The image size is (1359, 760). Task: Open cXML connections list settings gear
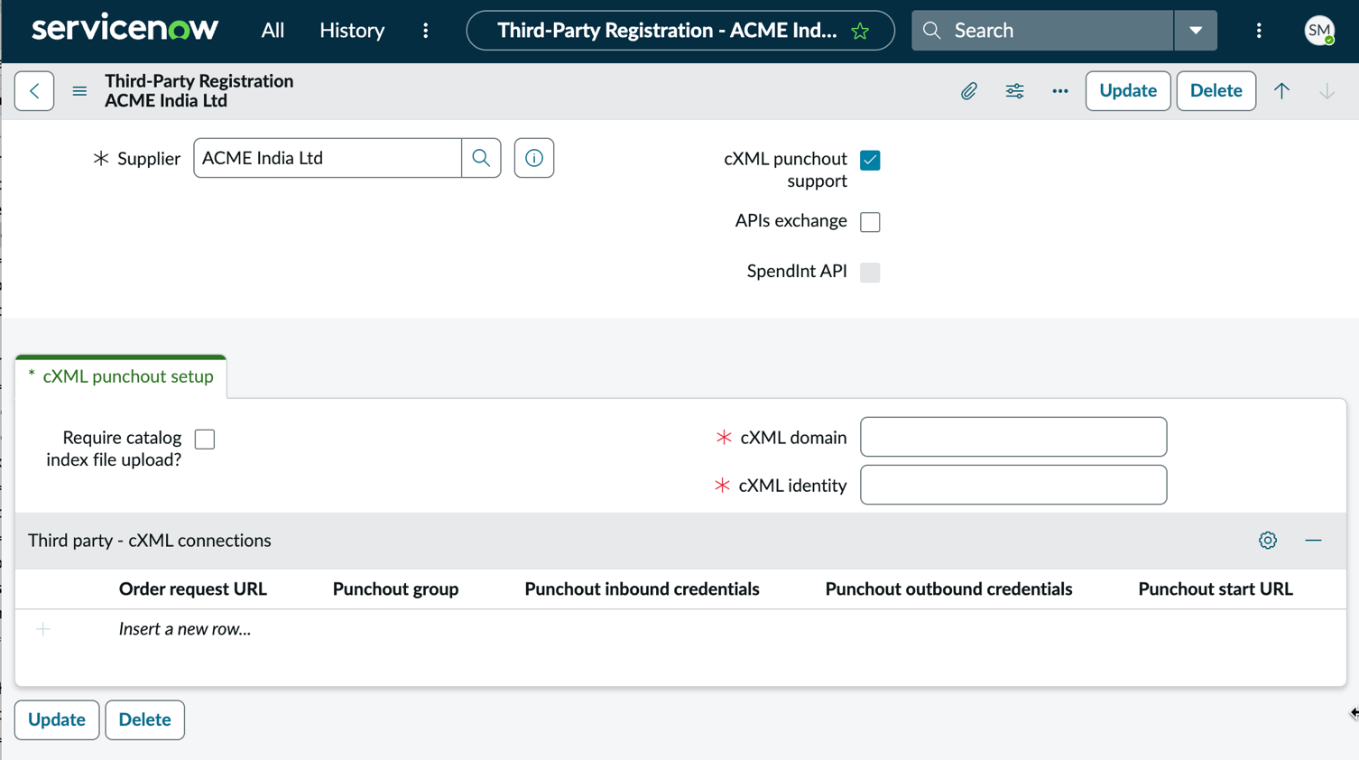1268,541
